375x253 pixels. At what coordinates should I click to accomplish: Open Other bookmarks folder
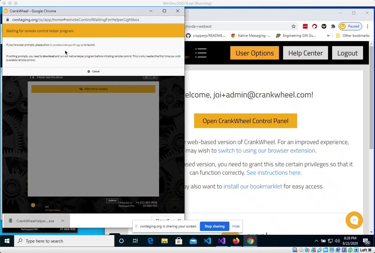(x=353, y=35)
